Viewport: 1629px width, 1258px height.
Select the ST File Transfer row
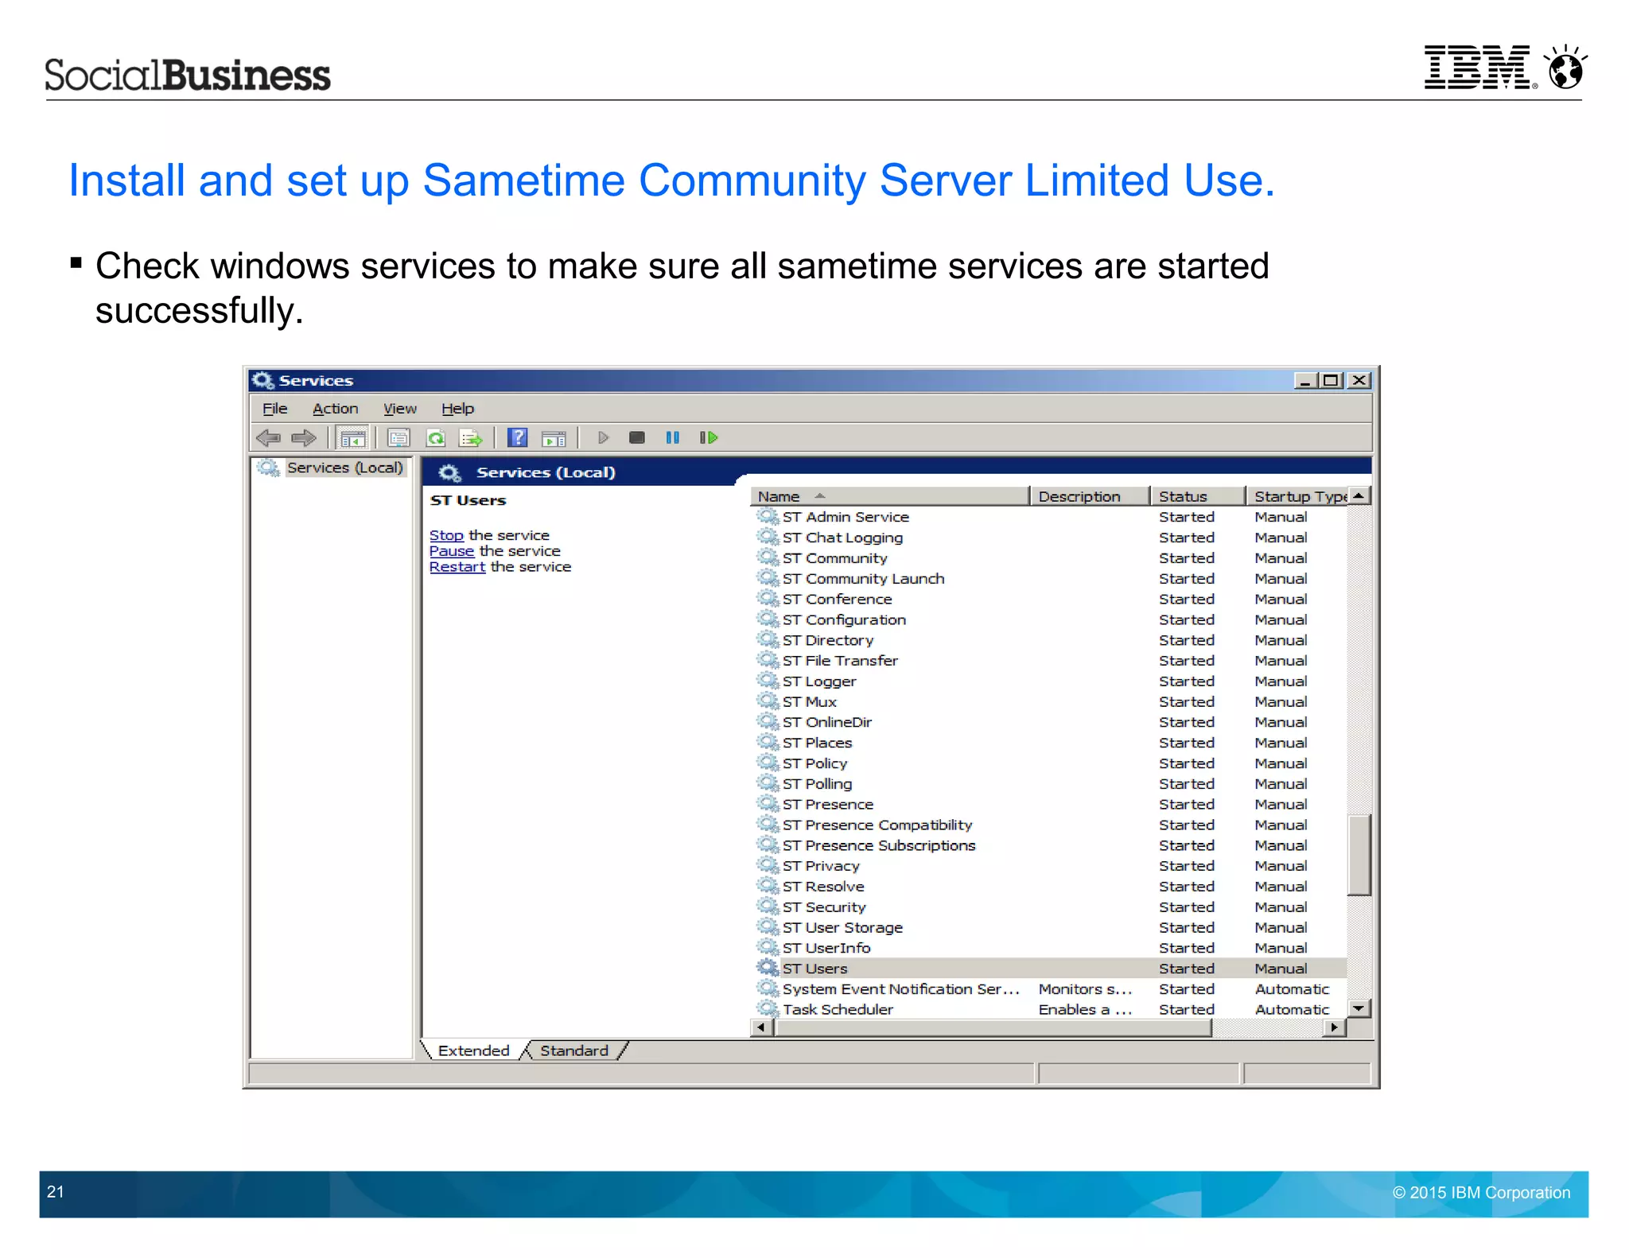point(1048,660)
